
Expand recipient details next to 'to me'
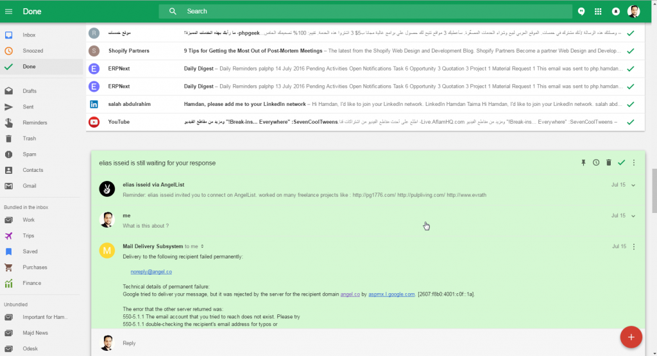[202, 246]
